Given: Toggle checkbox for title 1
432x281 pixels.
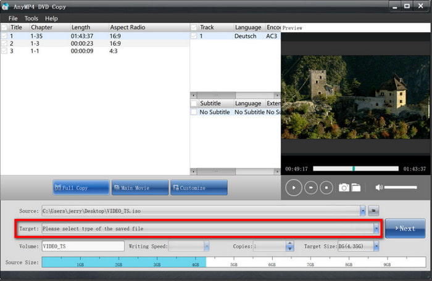Looking at the screenshot, I should coord(4,36).
